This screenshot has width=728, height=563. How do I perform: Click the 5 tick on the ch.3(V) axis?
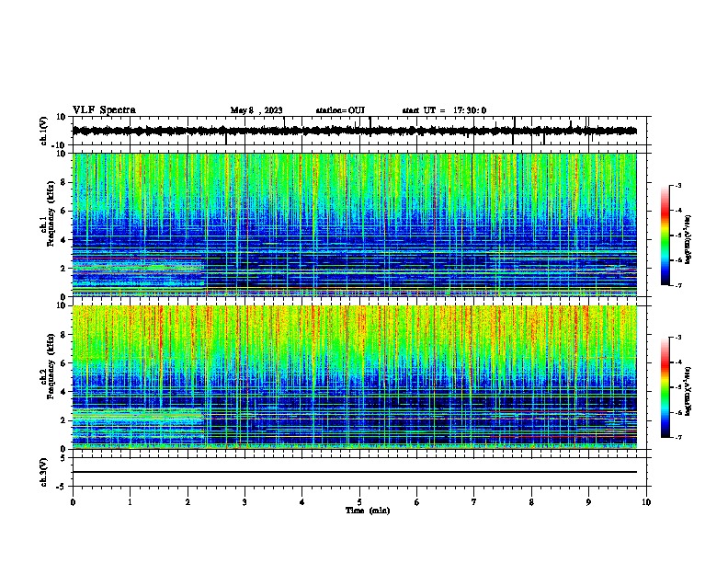click(64, 457)
